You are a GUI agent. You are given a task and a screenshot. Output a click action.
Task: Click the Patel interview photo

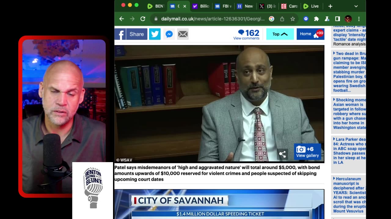click(x=219, y=103)
